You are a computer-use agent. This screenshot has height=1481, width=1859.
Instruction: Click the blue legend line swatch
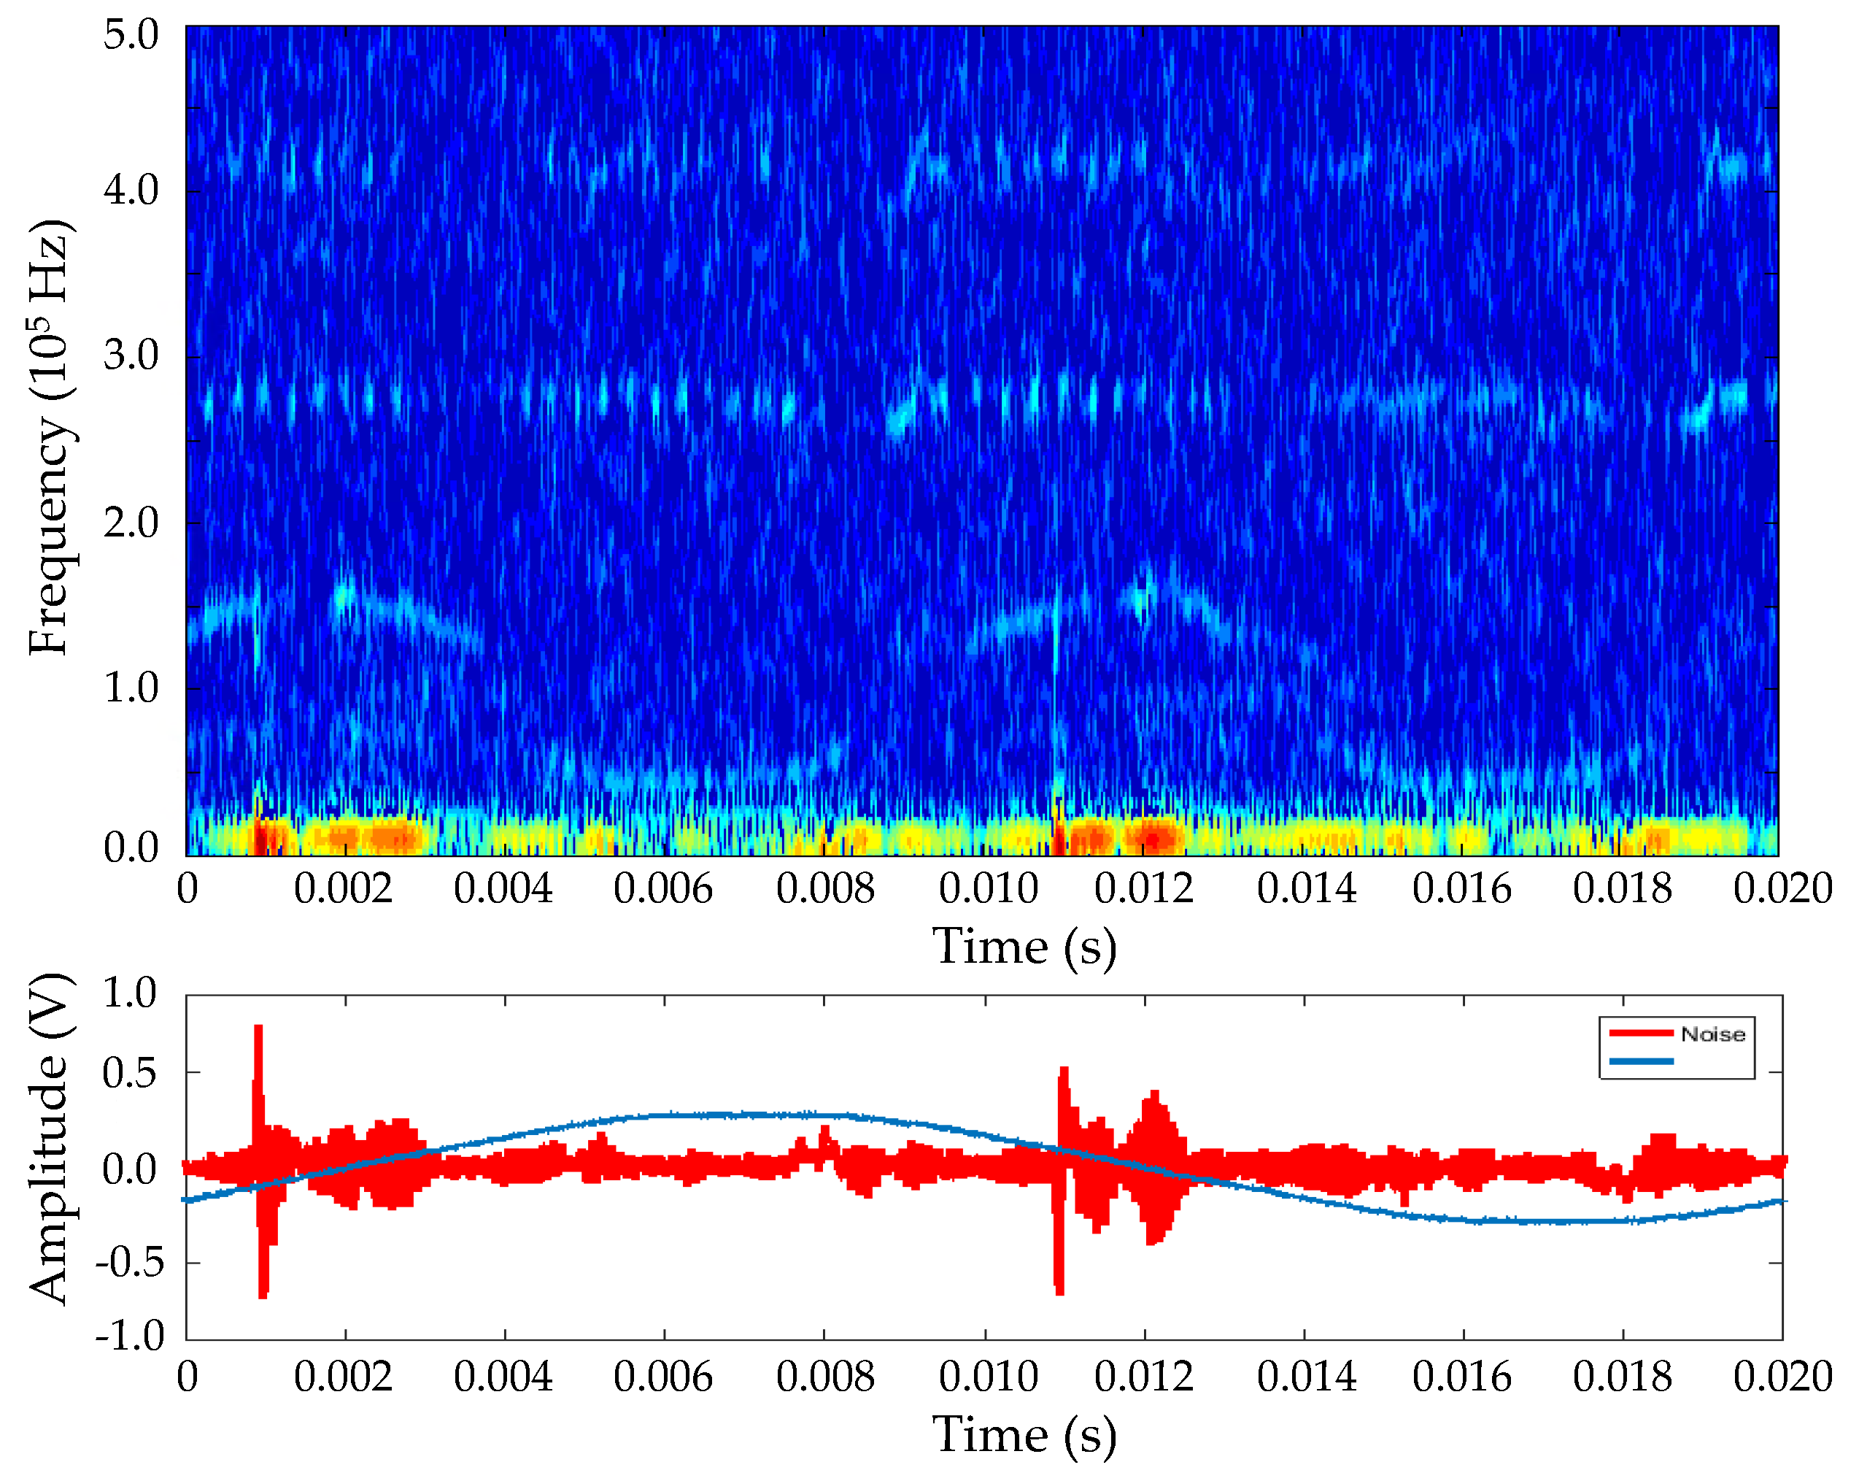pyautogui.click(x=1641, y=1061)
